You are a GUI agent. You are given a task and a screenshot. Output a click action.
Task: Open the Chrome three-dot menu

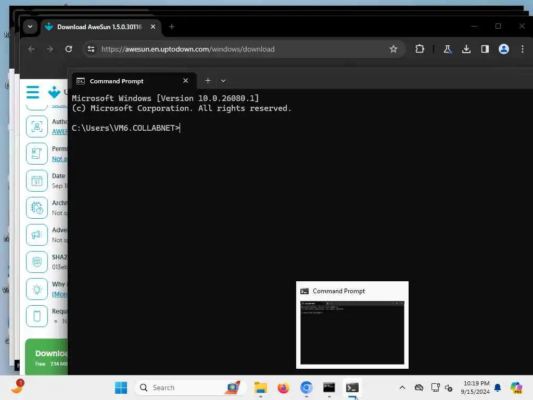point(523,49)
